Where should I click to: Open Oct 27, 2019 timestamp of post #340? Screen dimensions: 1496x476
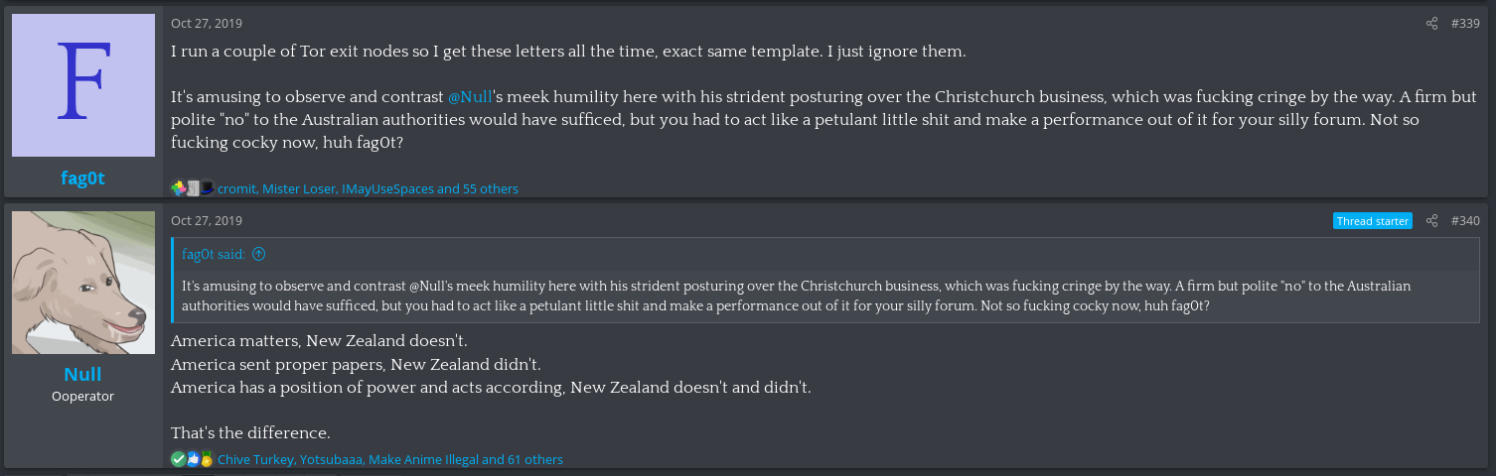coord(207,221)
